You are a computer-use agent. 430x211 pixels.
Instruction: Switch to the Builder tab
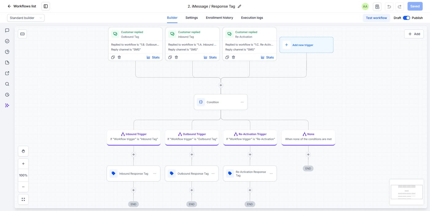pyautogui.click(x=172, y=18)
